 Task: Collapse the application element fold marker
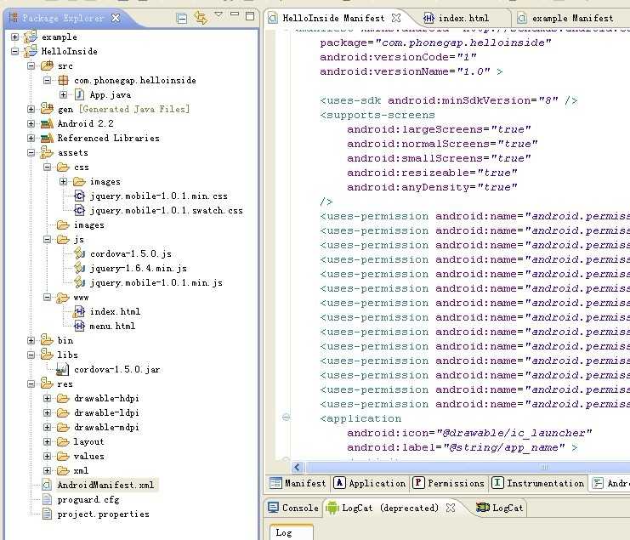point(286,418)
